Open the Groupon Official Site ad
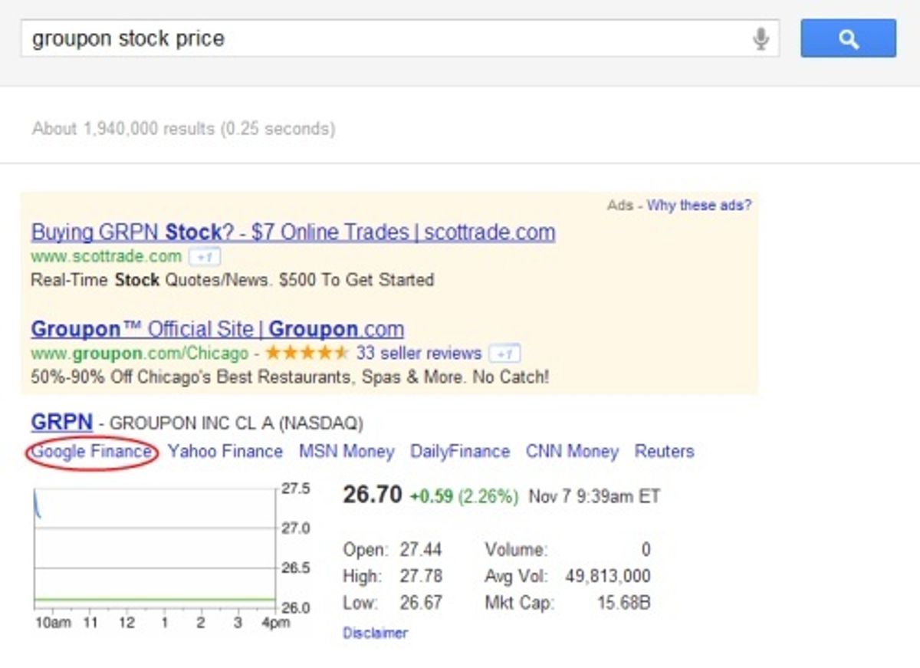Viewport: 920px width, 668px height. click(x=217, y=329)
